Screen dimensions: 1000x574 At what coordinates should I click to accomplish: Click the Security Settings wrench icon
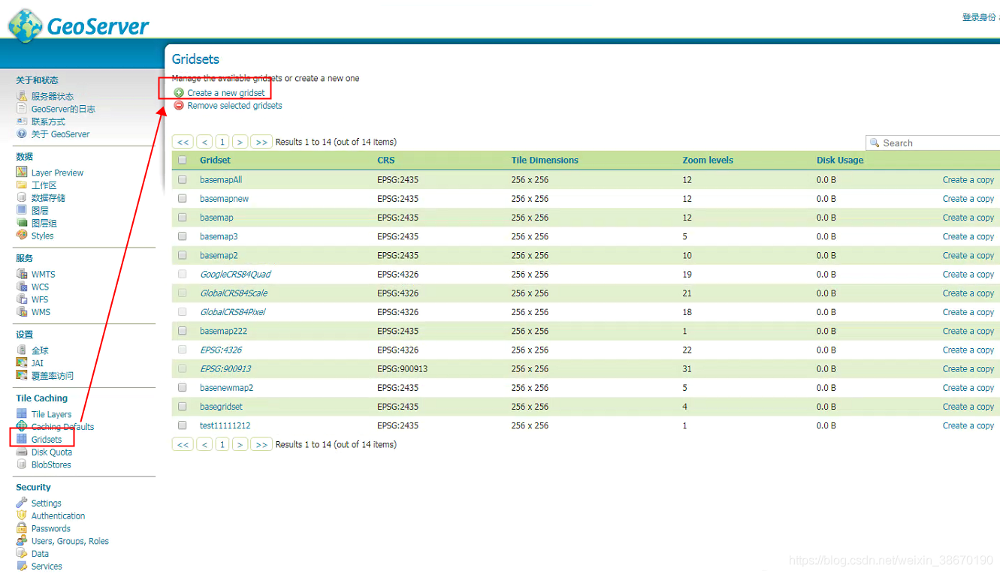(22, 503)
